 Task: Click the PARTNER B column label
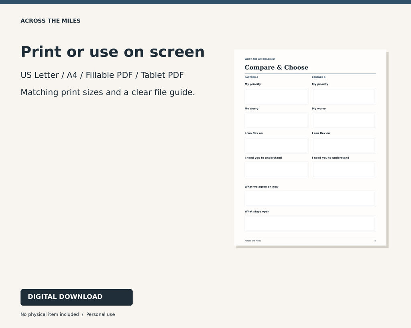pos(318,77)
